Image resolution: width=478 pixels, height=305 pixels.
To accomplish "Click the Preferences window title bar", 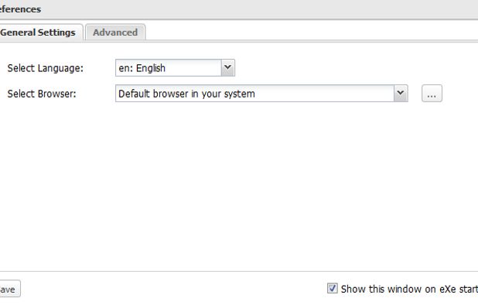I will click(239, 9).
